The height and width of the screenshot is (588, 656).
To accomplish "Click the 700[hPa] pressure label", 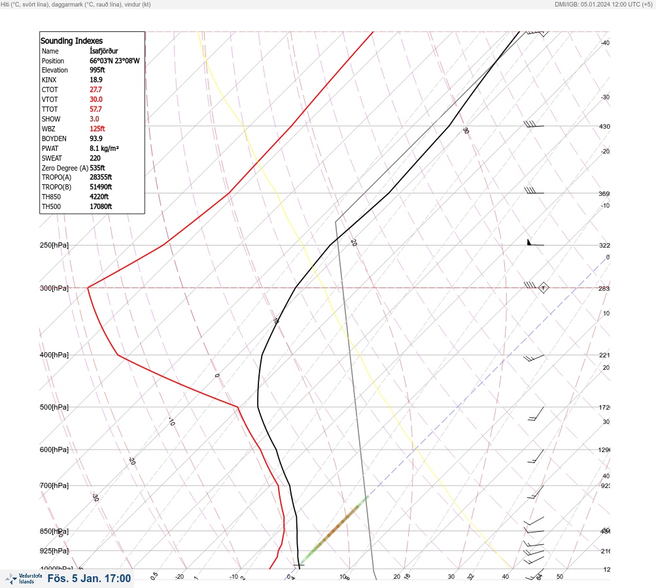I will click(54, 485).
